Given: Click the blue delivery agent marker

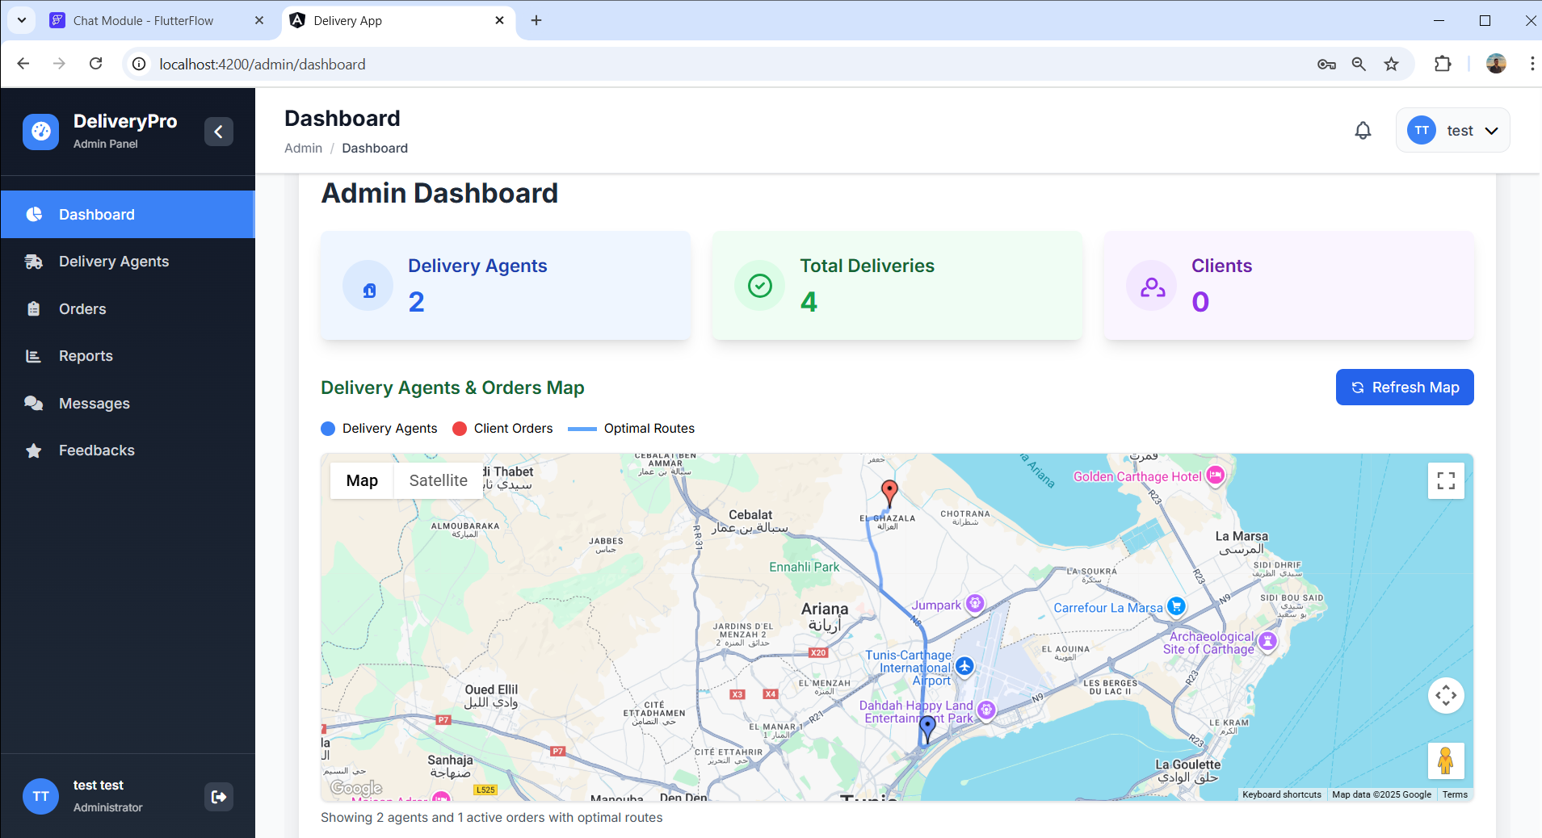Looking at the screenshot, I should coord(927,728).
